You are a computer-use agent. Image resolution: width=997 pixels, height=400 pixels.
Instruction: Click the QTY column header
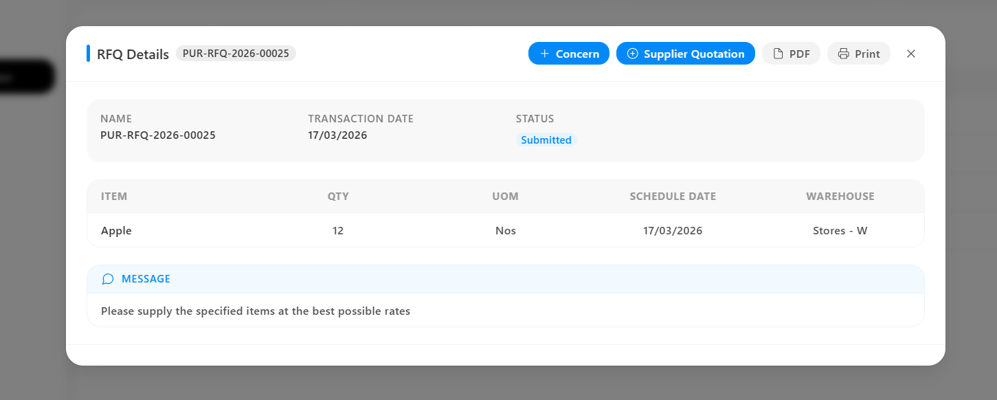coord(338,197)
